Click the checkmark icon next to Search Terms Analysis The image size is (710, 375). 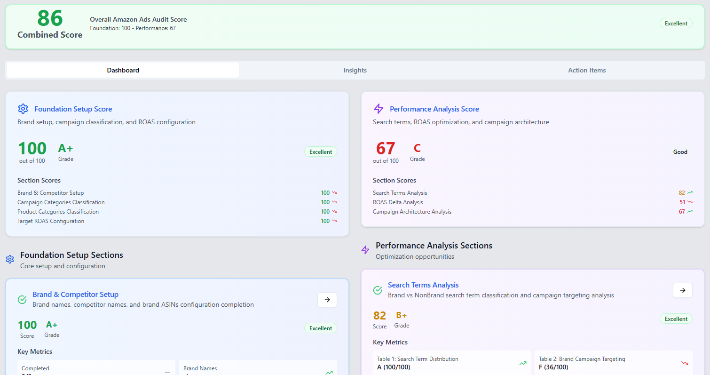pos(378,290)
